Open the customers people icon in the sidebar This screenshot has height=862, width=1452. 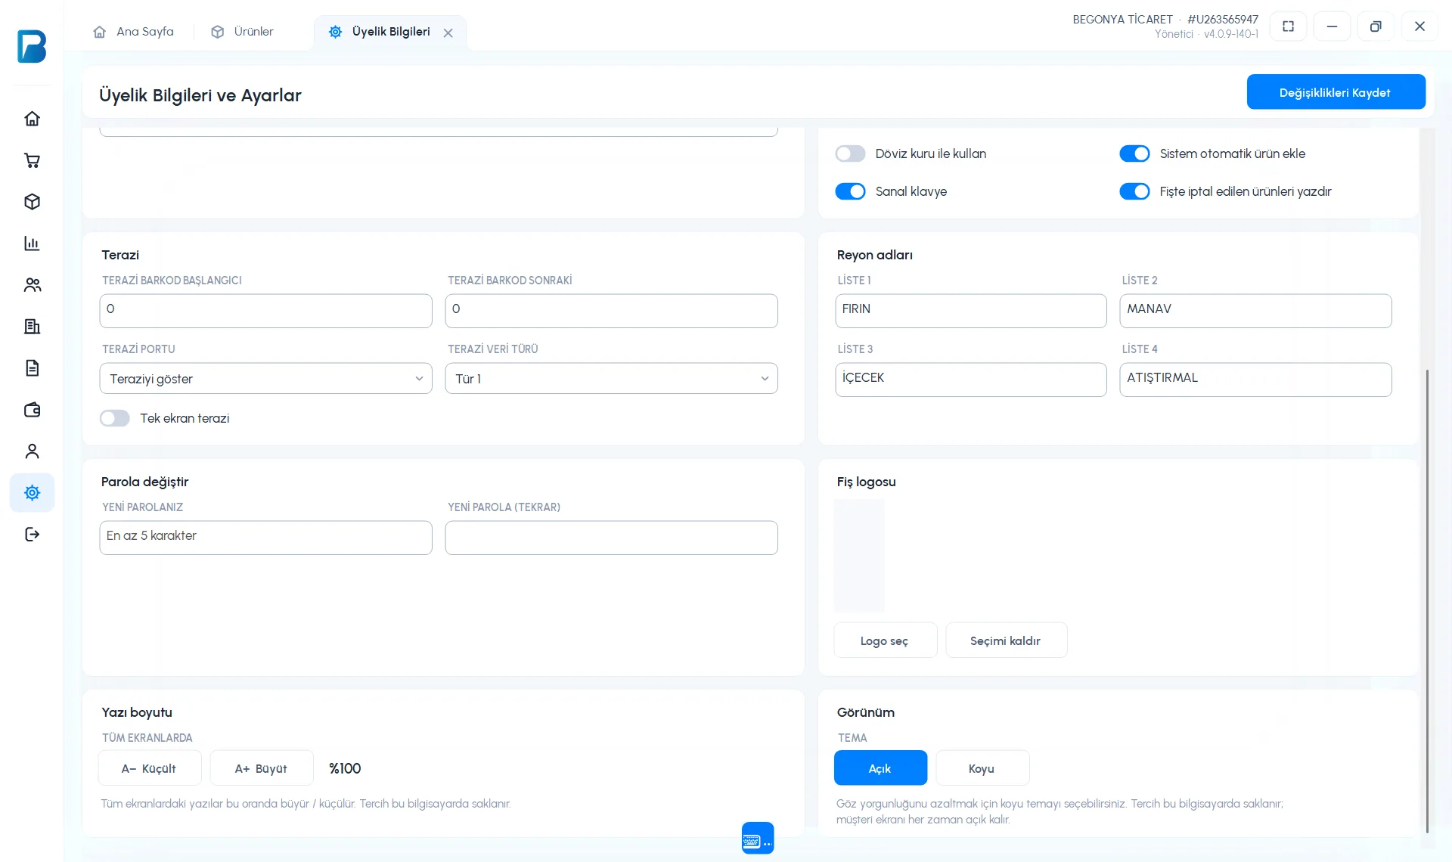[32, 285]
